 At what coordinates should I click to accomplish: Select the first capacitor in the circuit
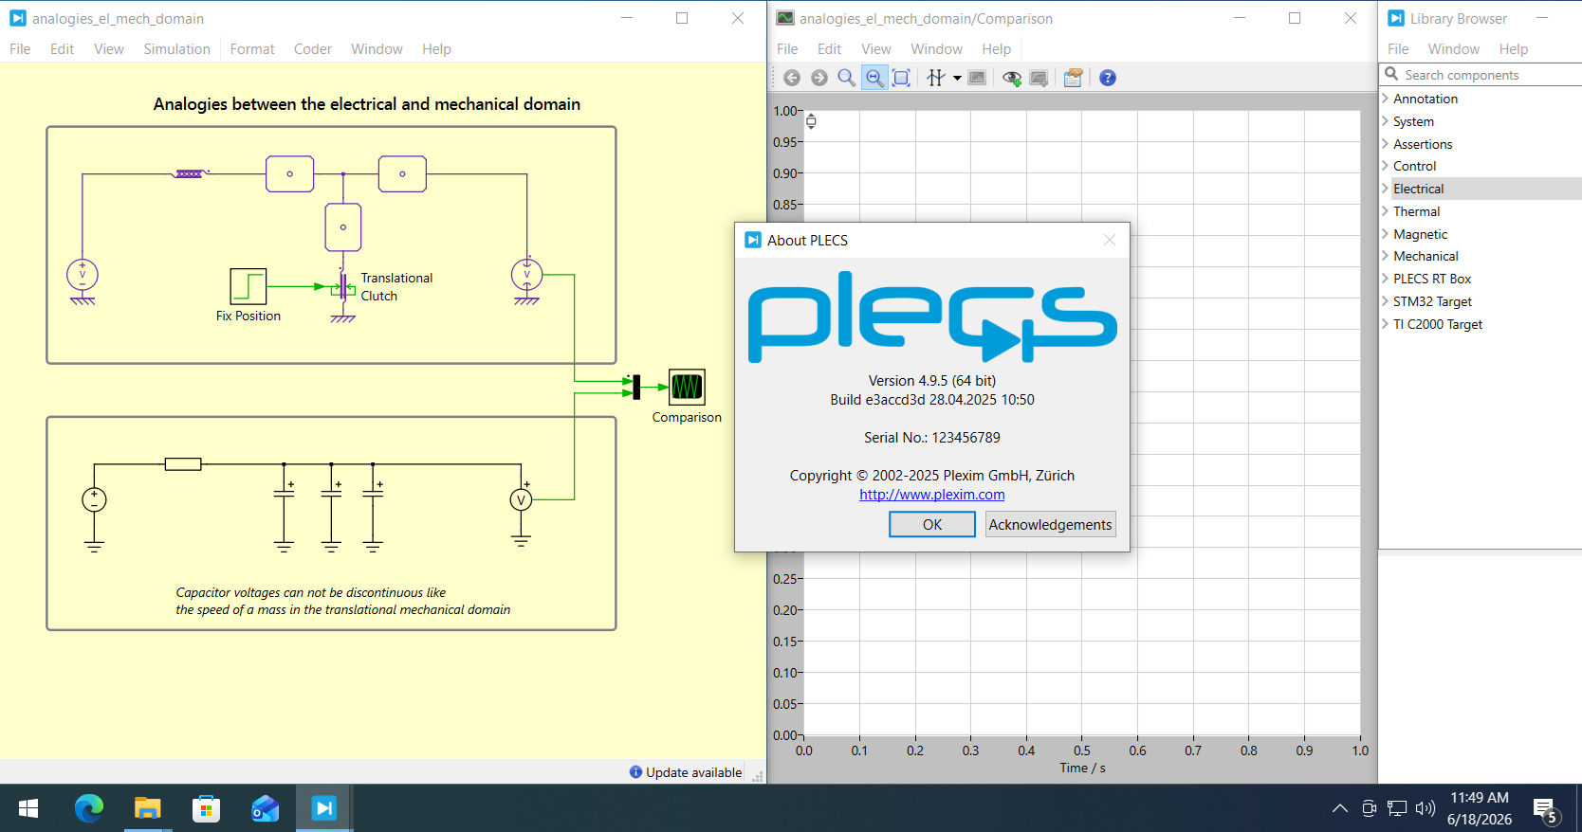coord(284,492)
